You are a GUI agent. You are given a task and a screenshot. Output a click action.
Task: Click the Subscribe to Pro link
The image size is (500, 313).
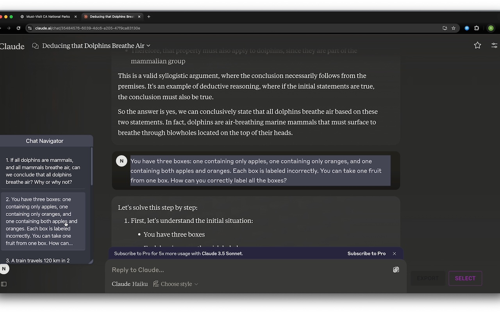(x=366, y=254)
